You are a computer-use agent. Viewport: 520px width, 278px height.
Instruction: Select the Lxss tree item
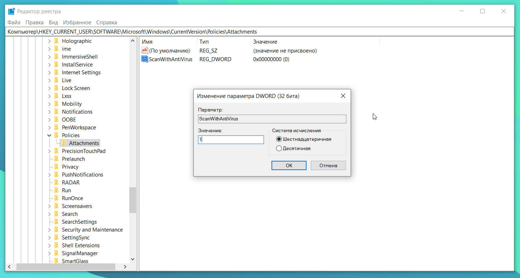click(x=67, y=96)
